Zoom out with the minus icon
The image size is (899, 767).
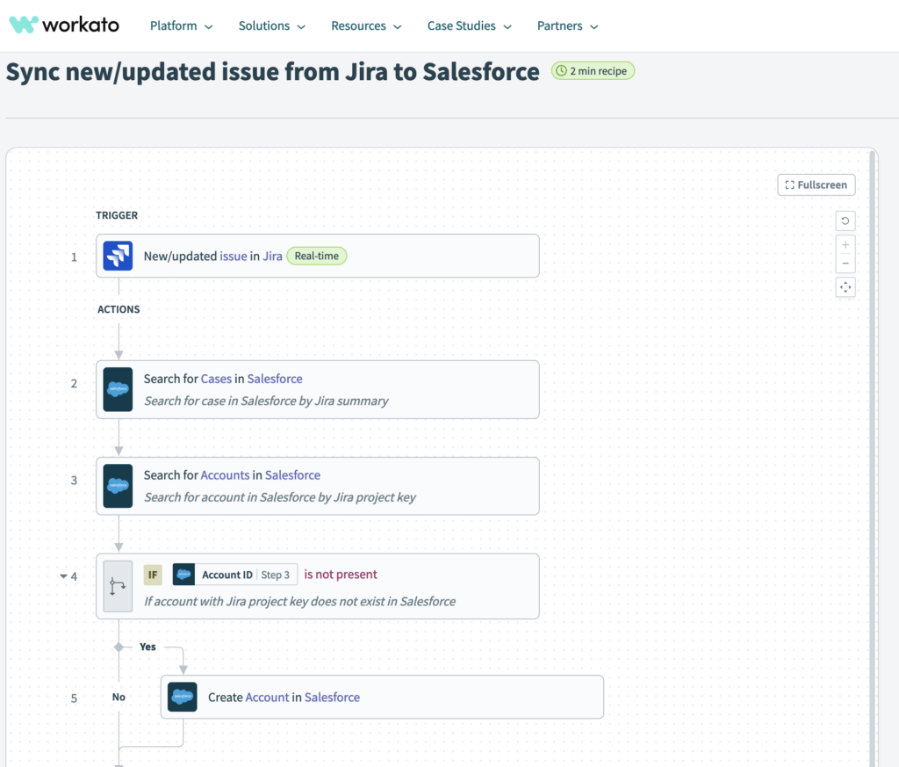point(845,264)
